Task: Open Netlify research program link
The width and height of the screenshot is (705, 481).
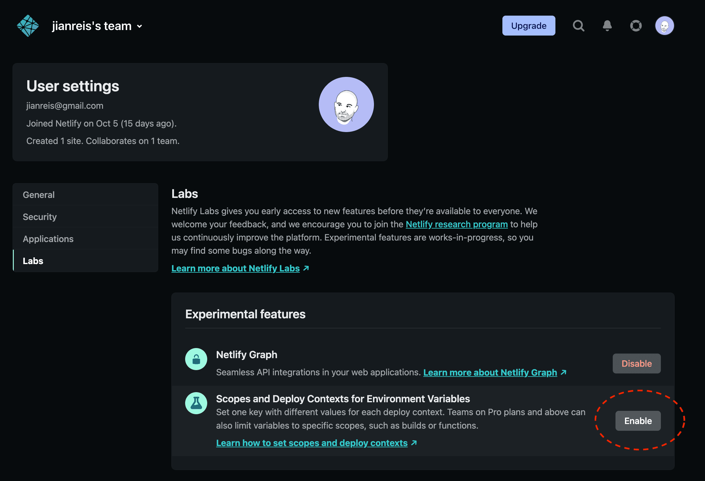Action: 456,224
